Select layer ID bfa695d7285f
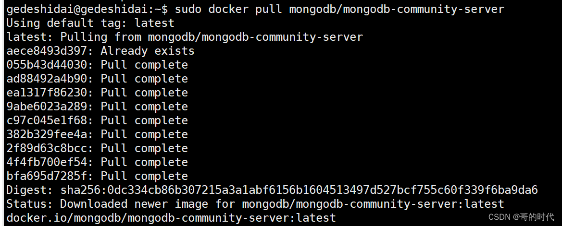The image size is (562, 226). point(50,176)
